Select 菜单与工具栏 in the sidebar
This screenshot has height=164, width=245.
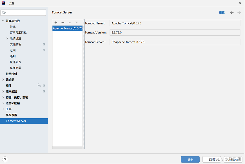pyautogui.click(x=18, y=33)
